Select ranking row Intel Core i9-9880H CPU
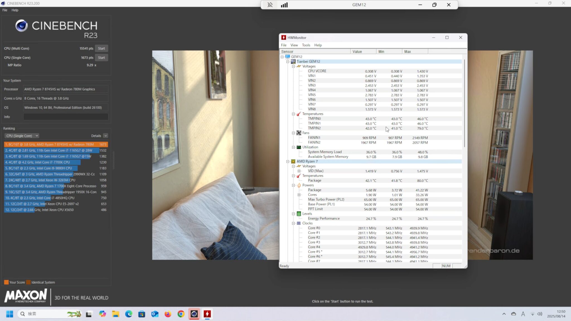 pos(56,168)
